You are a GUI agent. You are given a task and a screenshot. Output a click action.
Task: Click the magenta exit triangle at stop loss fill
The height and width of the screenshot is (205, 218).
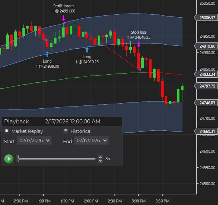140,70
